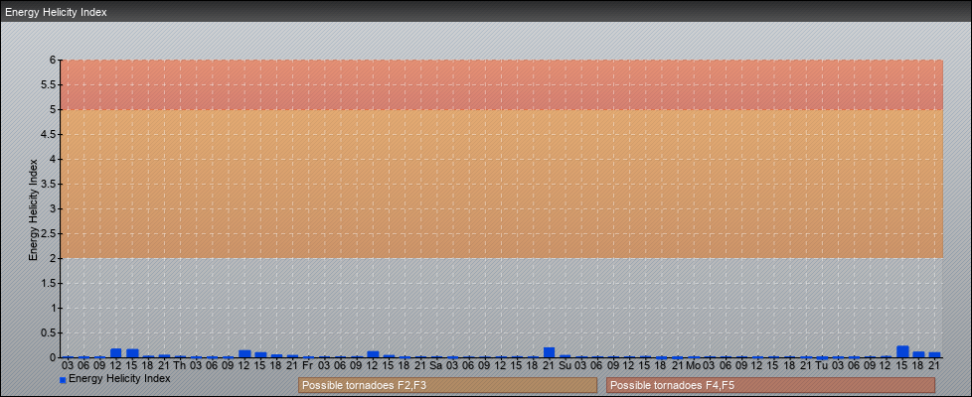Click the Mo day label on the x-axis
Image resolution: width=972 pixels, height=397 pixels.
point(693,365)
